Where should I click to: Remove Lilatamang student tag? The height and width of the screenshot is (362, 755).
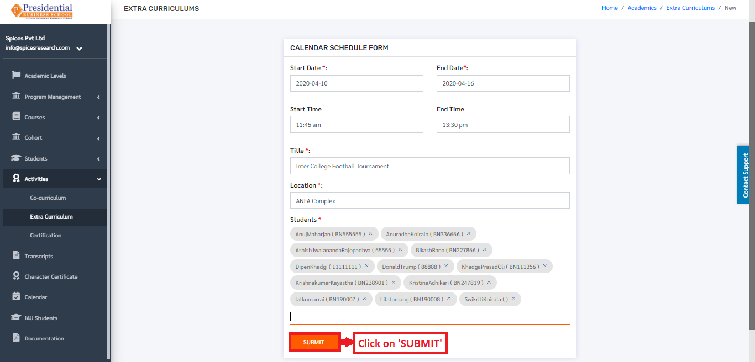pos(449,299)
